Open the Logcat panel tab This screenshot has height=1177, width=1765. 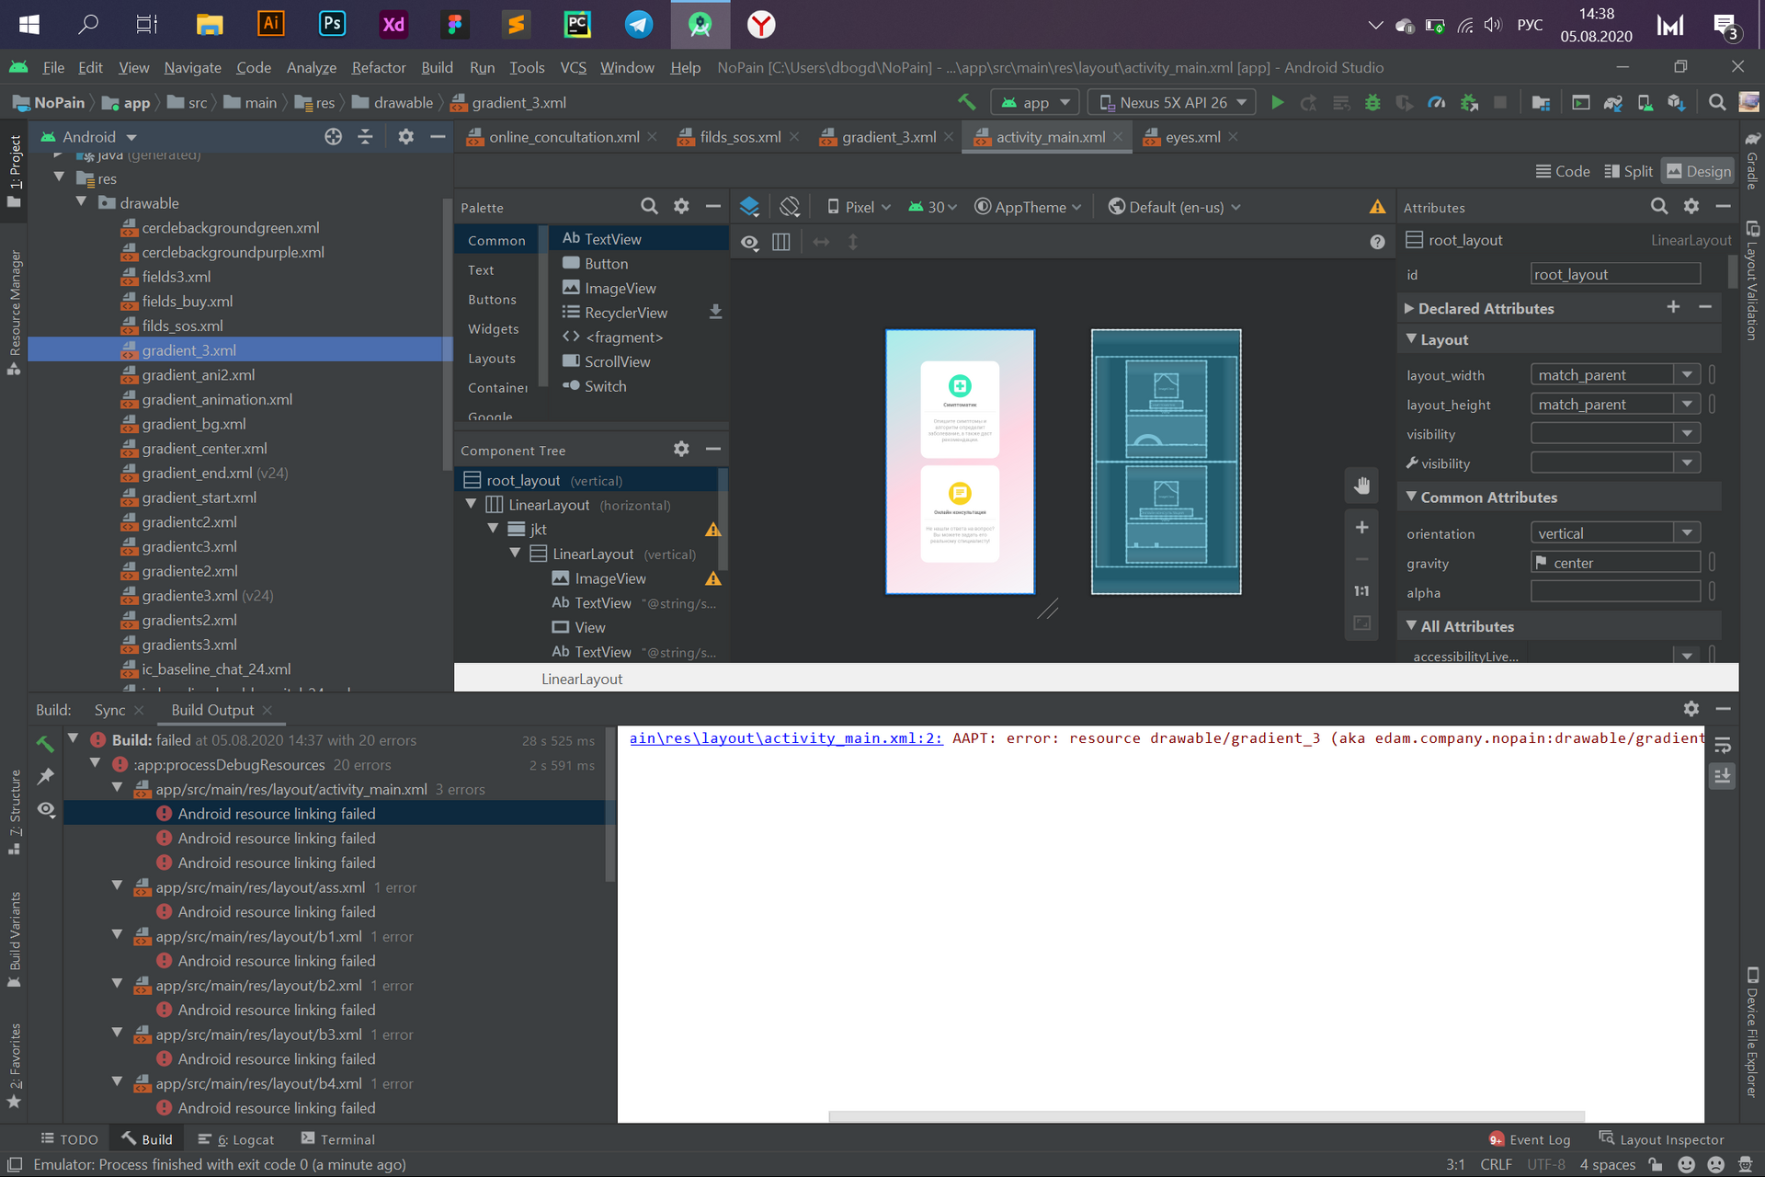click(252, 1139)
